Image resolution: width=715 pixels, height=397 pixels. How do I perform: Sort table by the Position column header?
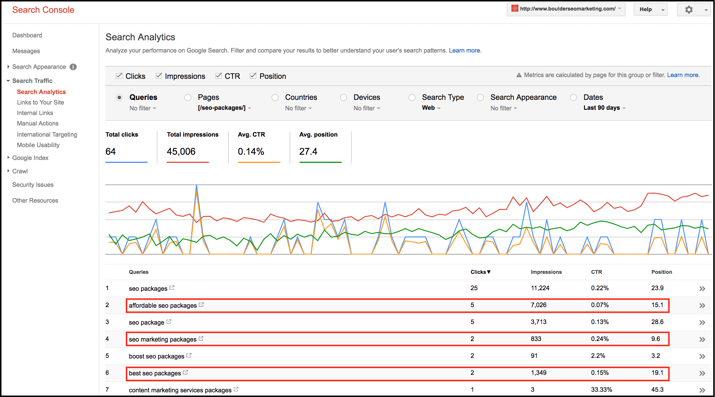(662, 272)
